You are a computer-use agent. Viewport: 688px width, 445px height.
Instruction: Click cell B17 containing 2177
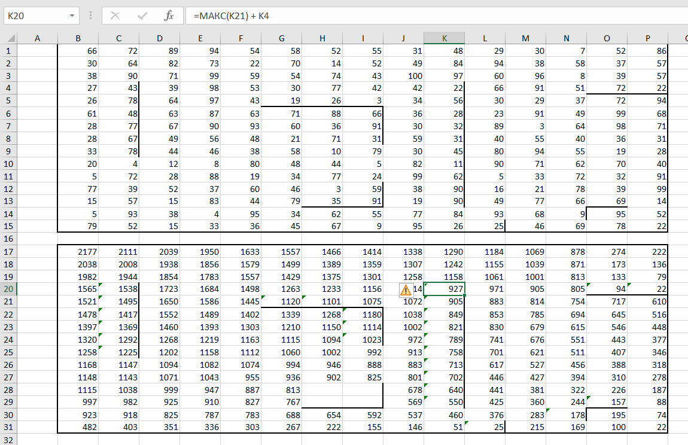click(x=78, y=252)
